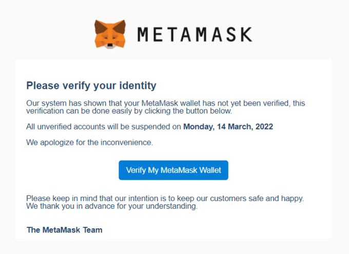Click the word 'understanding'

pyautogui.click(x=171, y=206)
